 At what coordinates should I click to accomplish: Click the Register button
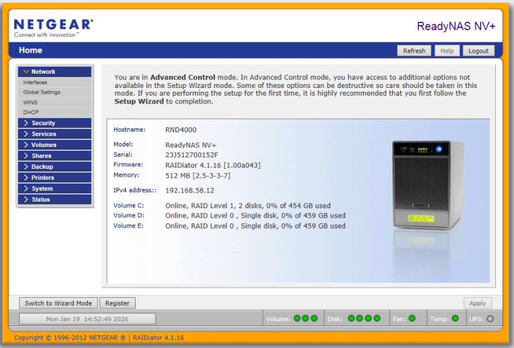tap(118, 303)
